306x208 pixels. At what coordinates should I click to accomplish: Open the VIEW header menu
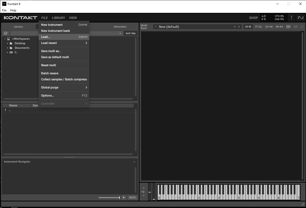pyautogui.click(x=73, y=18)
